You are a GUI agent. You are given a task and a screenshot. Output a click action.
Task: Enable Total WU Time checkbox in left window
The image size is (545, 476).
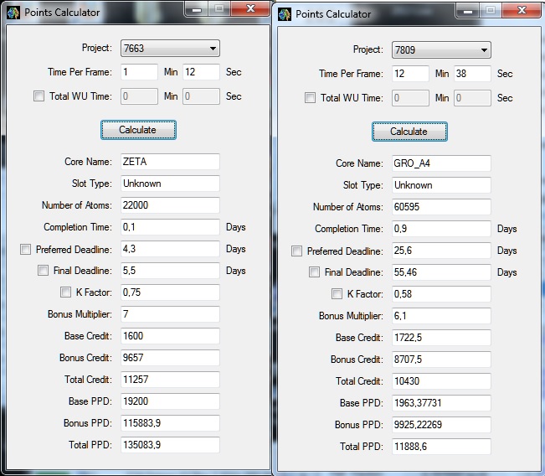click(39, 96)
